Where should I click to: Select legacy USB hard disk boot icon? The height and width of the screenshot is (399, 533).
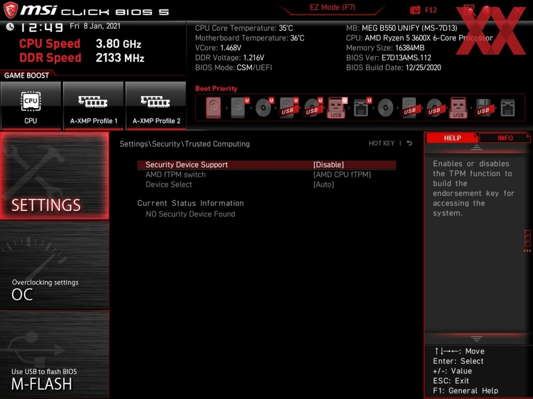[410, 108]
